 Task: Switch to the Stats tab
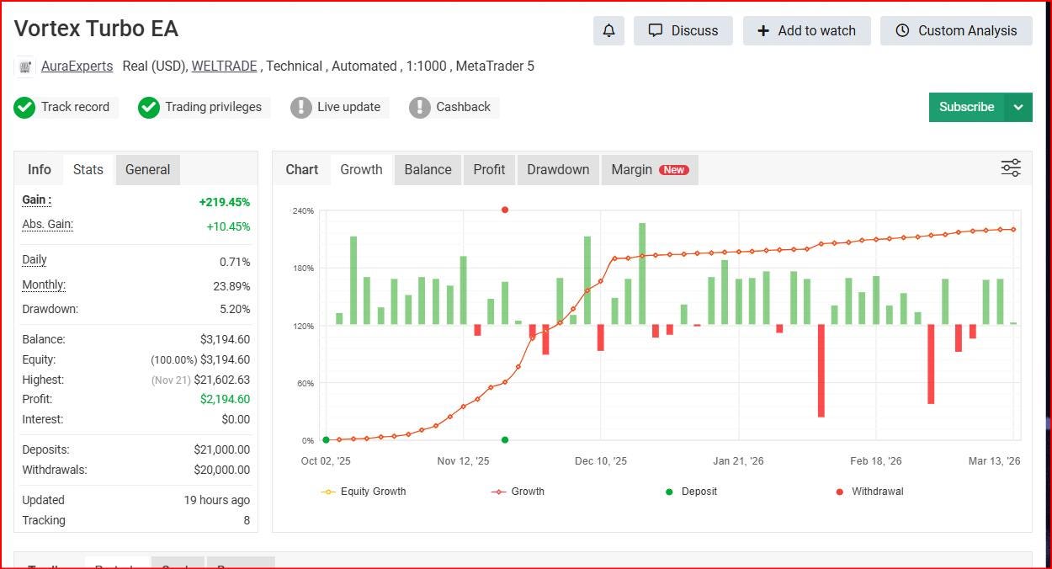[88, 169]
